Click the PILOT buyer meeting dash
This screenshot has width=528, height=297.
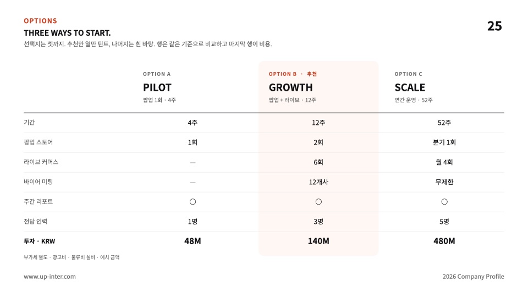click(x=193, y=183)
